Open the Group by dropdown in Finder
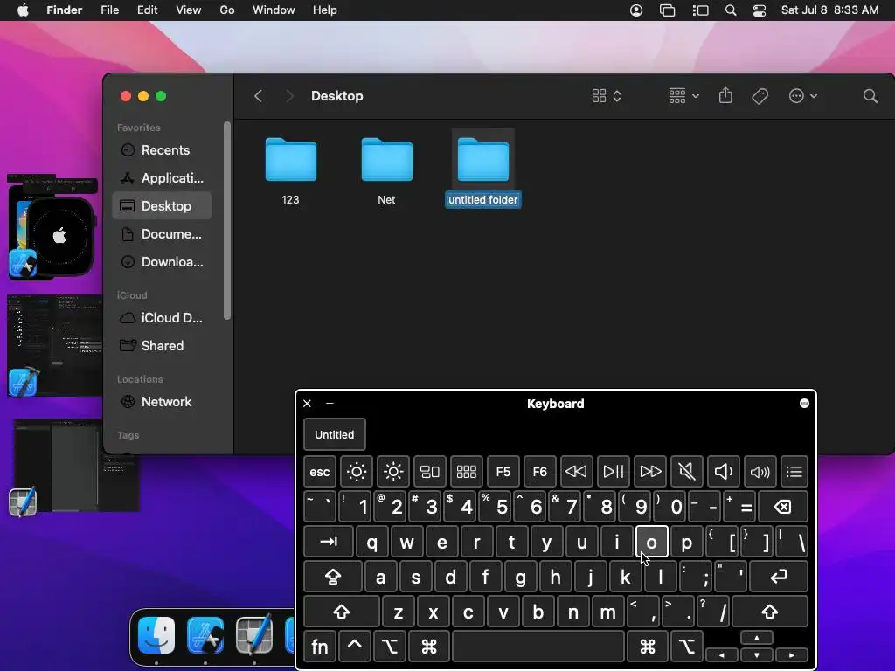895x671 pixels. [683, 96]
